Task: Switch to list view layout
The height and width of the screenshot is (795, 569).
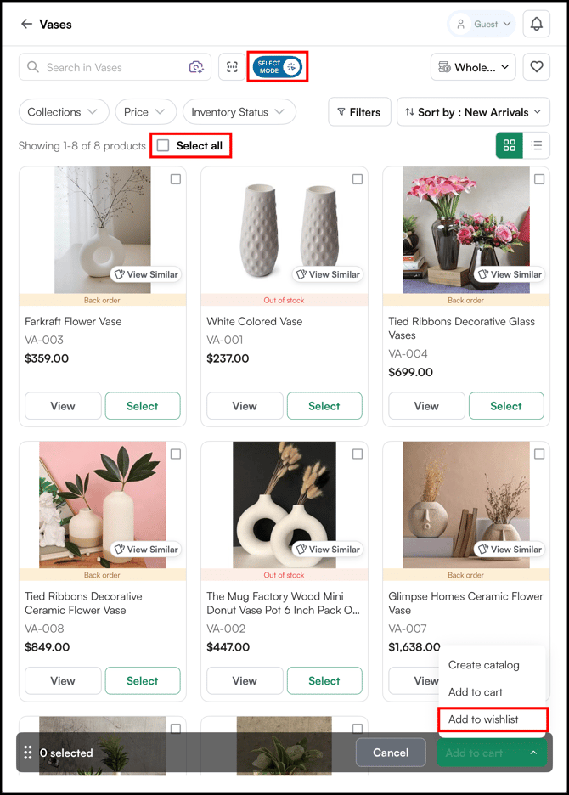Action: click(537, 145)
